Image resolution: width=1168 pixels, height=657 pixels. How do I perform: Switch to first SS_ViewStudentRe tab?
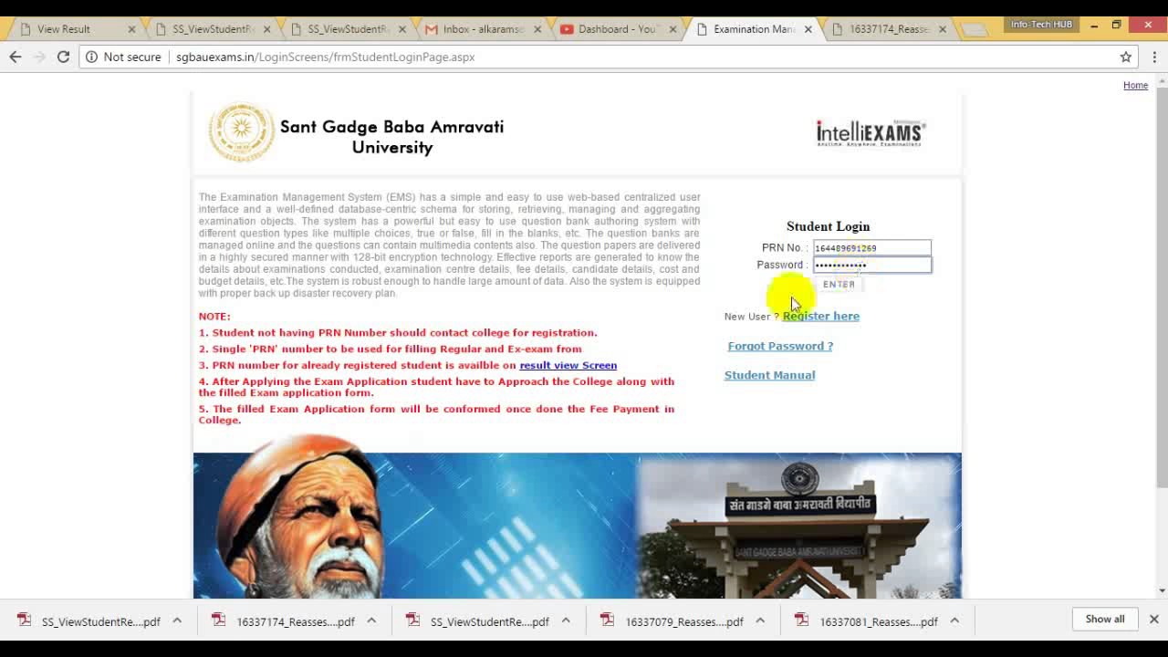tap(212, 29)
